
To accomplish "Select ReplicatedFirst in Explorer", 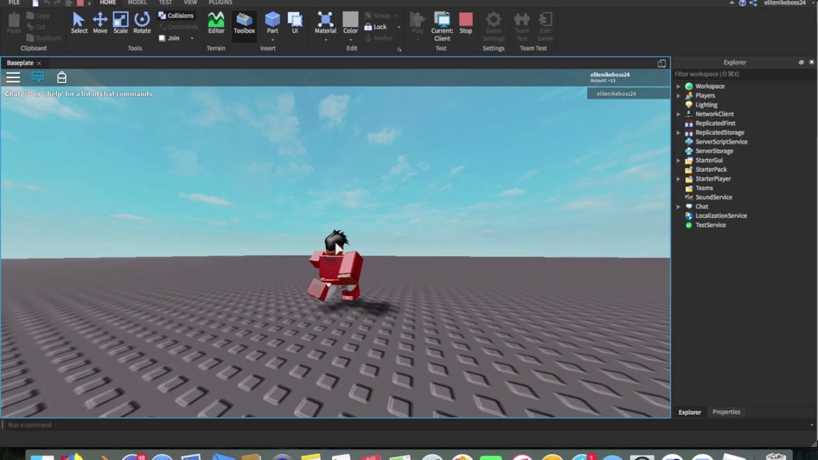I will click(x=715, y=123).
